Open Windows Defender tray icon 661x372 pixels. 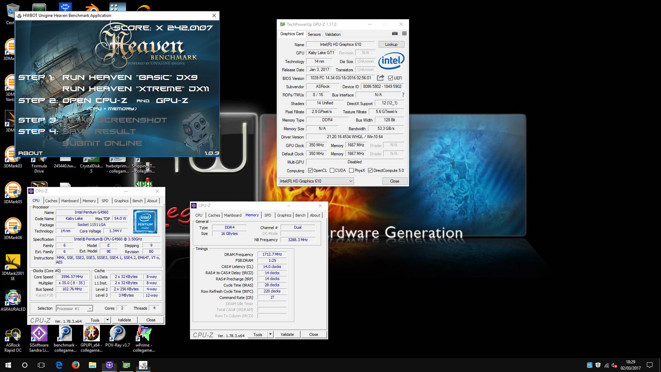tap(598, 365)
